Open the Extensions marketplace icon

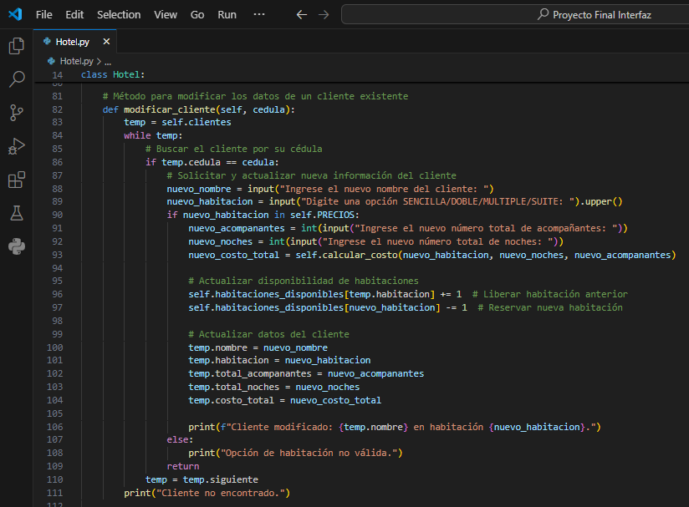[16, 180]
